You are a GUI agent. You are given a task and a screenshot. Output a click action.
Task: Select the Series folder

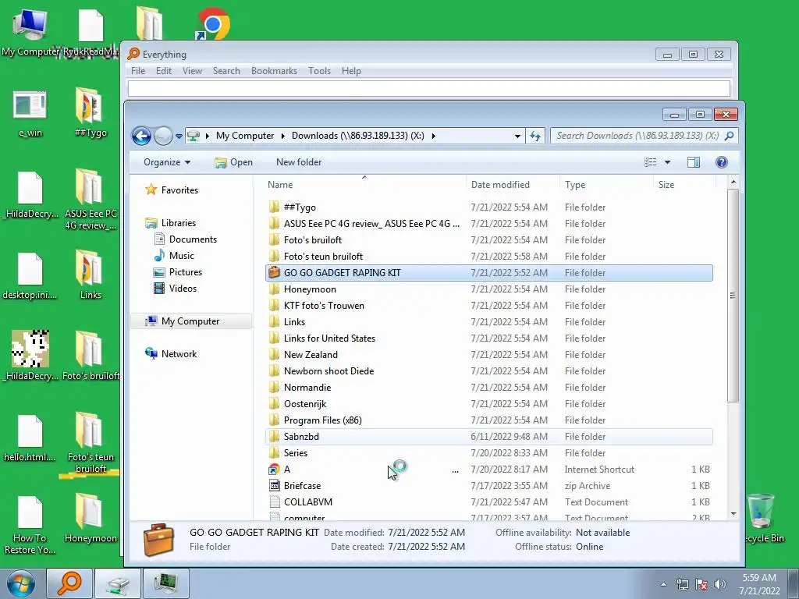coord(489,453)
